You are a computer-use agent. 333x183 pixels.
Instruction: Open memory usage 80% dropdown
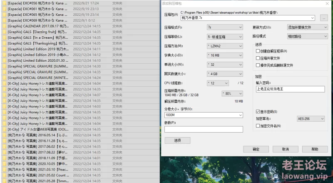232,94
